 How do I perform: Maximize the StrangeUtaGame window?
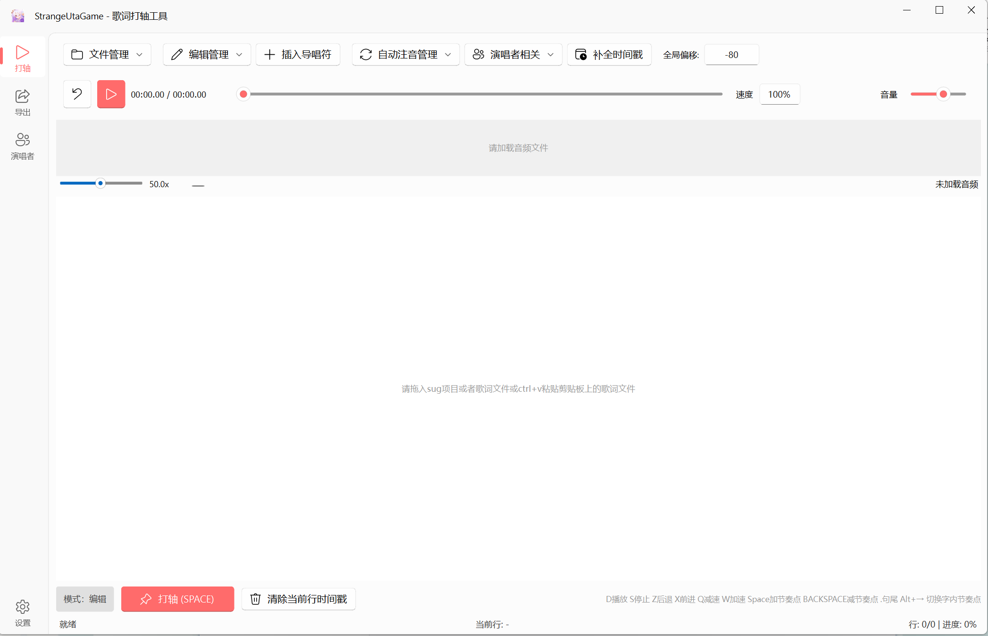(939, 10)
